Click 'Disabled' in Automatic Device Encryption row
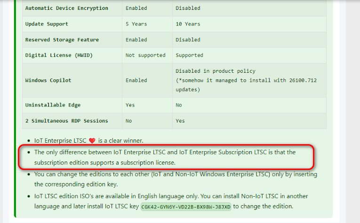This screenshot has width=360, height=223. (x=188, y=8)
